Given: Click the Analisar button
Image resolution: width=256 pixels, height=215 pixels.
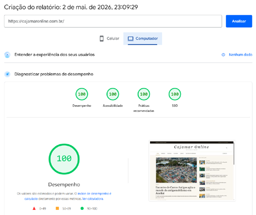Looking at the screenshot, I should coord(239,21).
